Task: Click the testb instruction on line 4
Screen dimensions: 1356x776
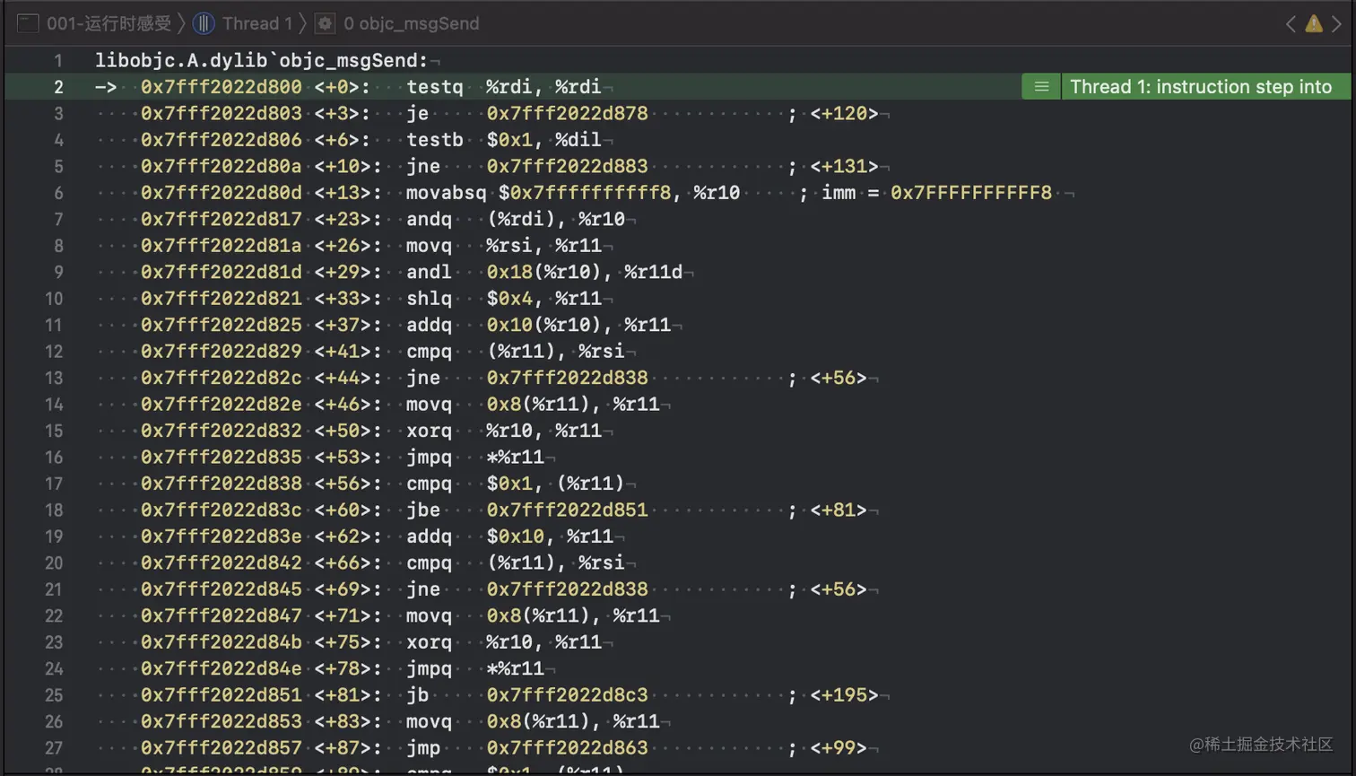Action: click(435, 140)
